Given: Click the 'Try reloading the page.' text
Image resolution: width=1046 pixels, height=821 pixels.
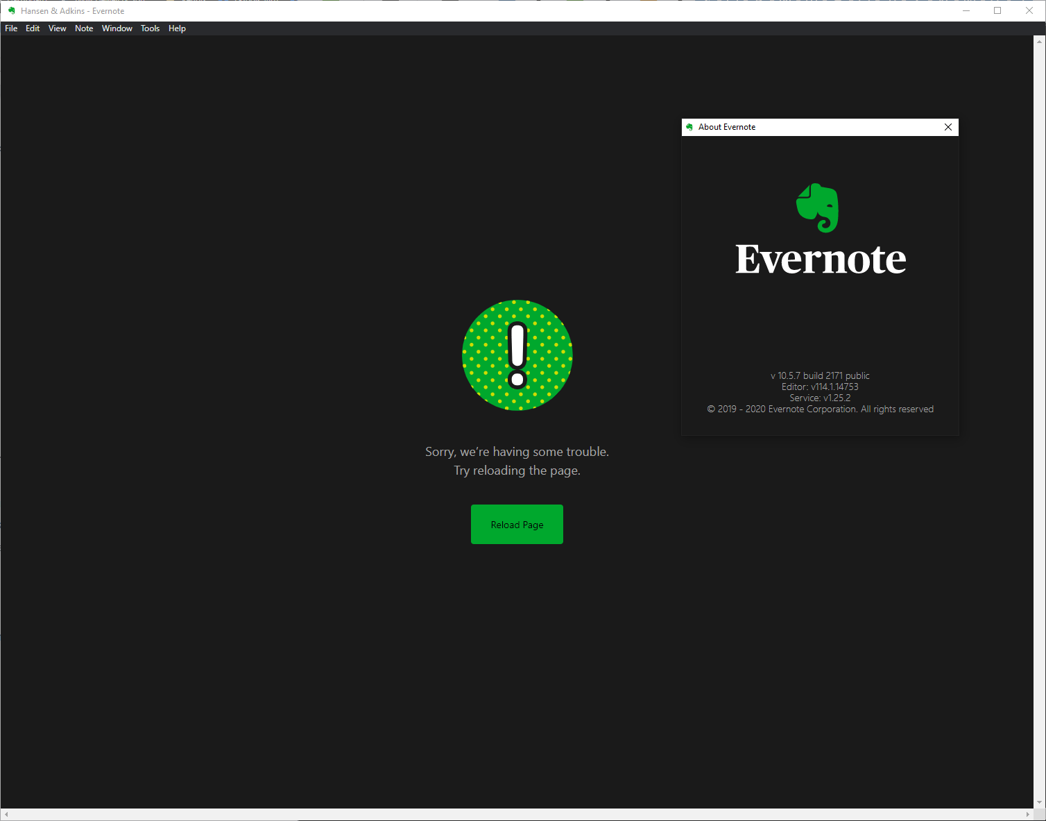Looking at the screenshot, I should 517,471.
